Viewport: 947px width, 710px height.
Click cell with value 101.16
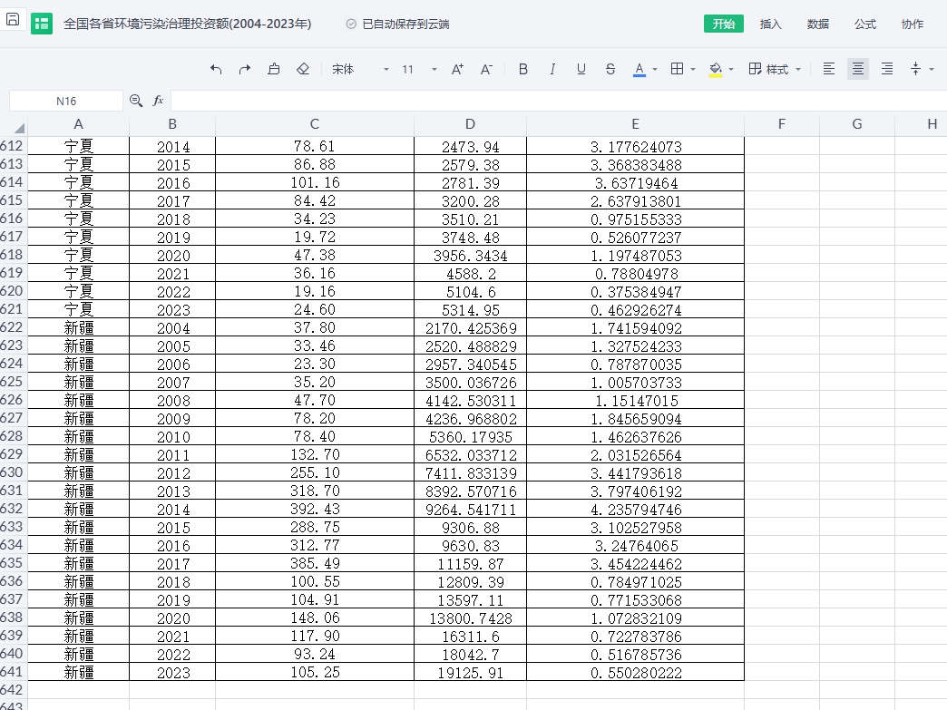(x=315, y=182)
